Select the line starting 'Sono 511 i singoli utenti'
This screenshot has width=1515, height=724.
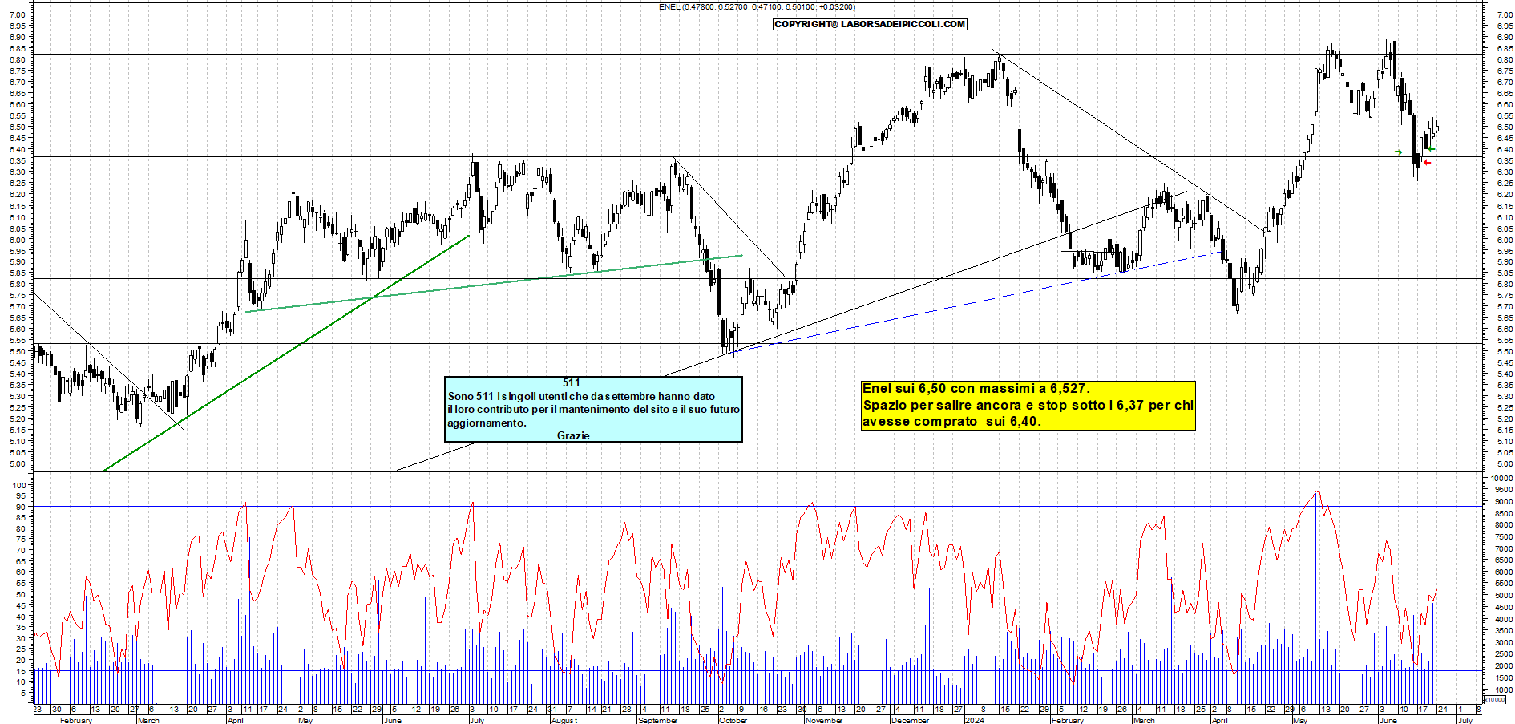(581, 396)
